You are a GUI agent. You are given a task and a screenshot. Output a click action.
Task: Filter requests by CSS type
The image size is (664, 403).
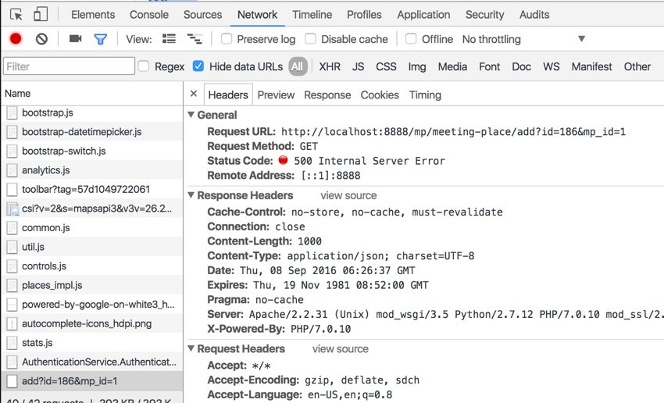point(386,66)
